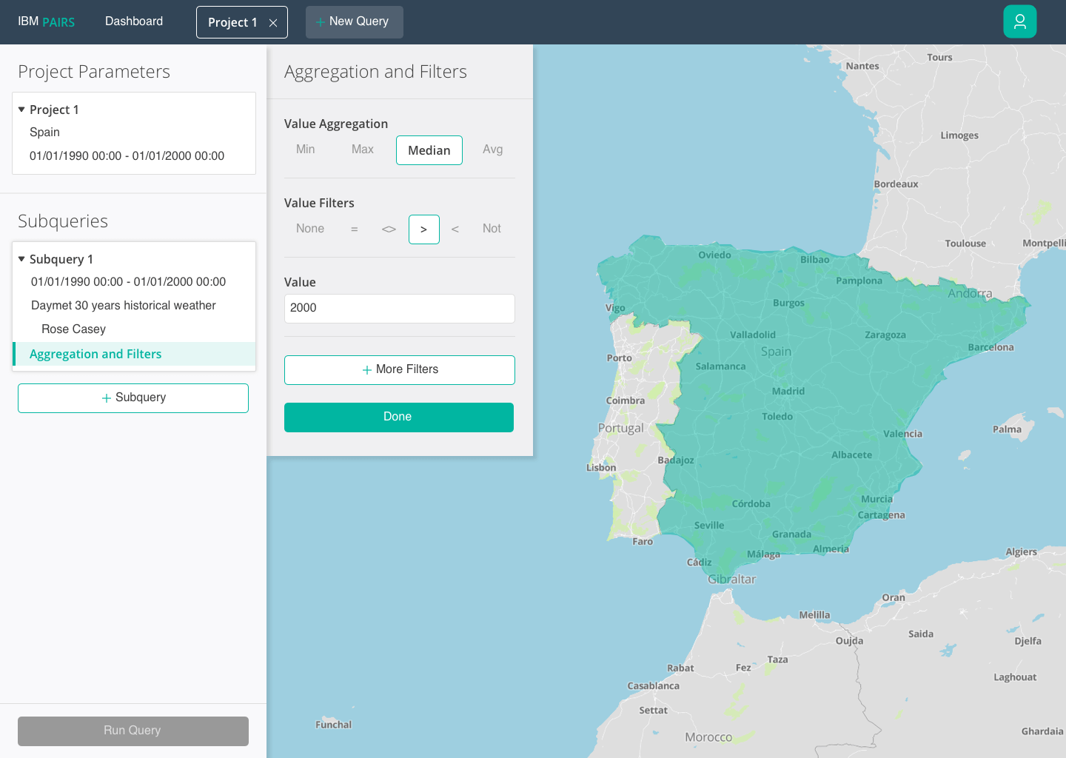Switch to the Project 1 tab

233,21
